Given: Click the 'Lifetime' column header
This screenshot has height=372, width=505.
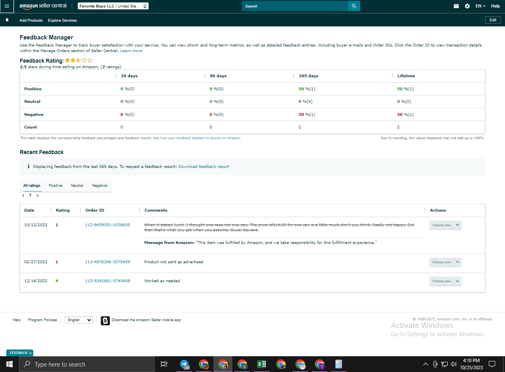Looking at the screenshot, I should coord(406,76).
